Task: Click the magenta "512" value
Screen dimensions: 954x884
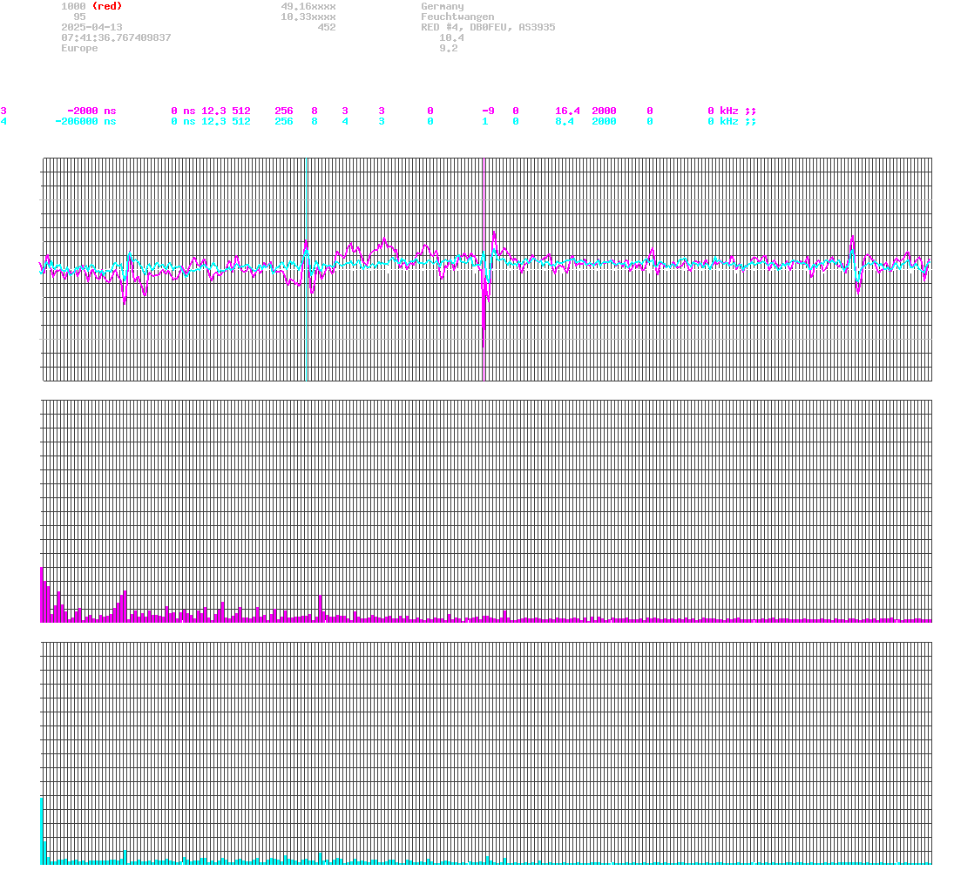Action: point(241,111)
